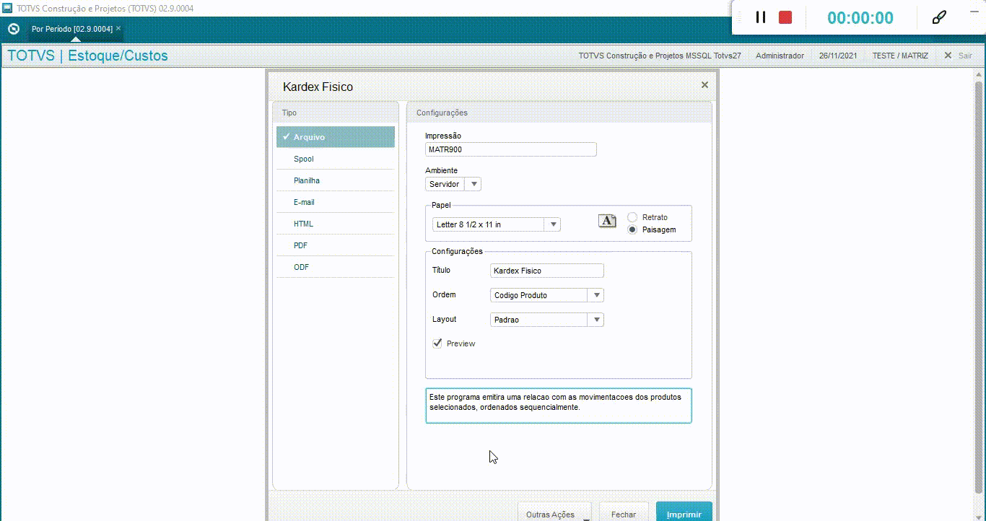Click the Fechar button
The width and height of the screenshot is (986, 521).
(x=624, y=512)
